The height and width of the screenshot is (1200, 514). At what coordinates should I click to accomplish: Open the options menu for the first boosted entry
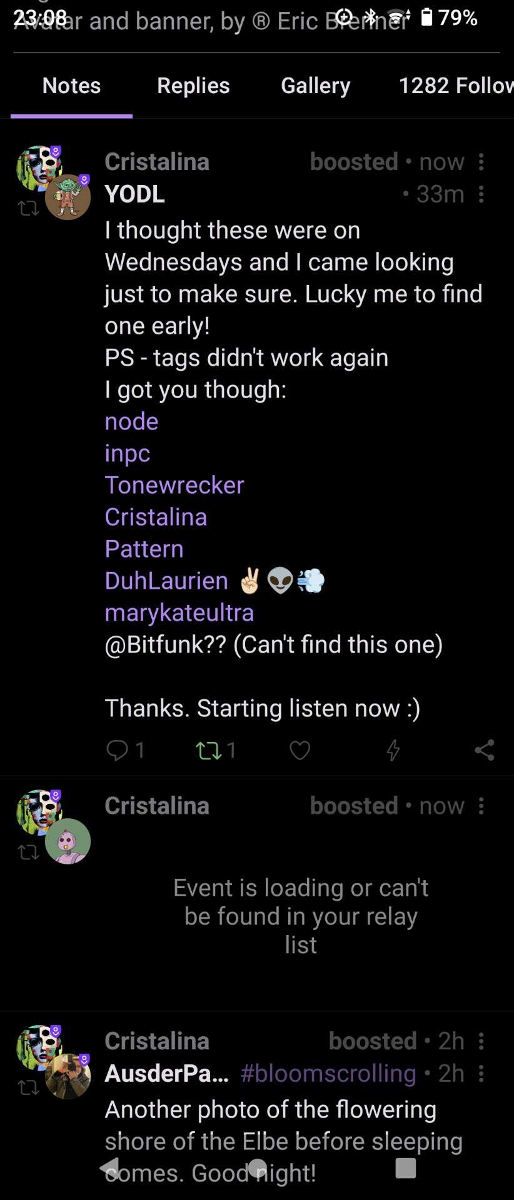pos(481,162)
